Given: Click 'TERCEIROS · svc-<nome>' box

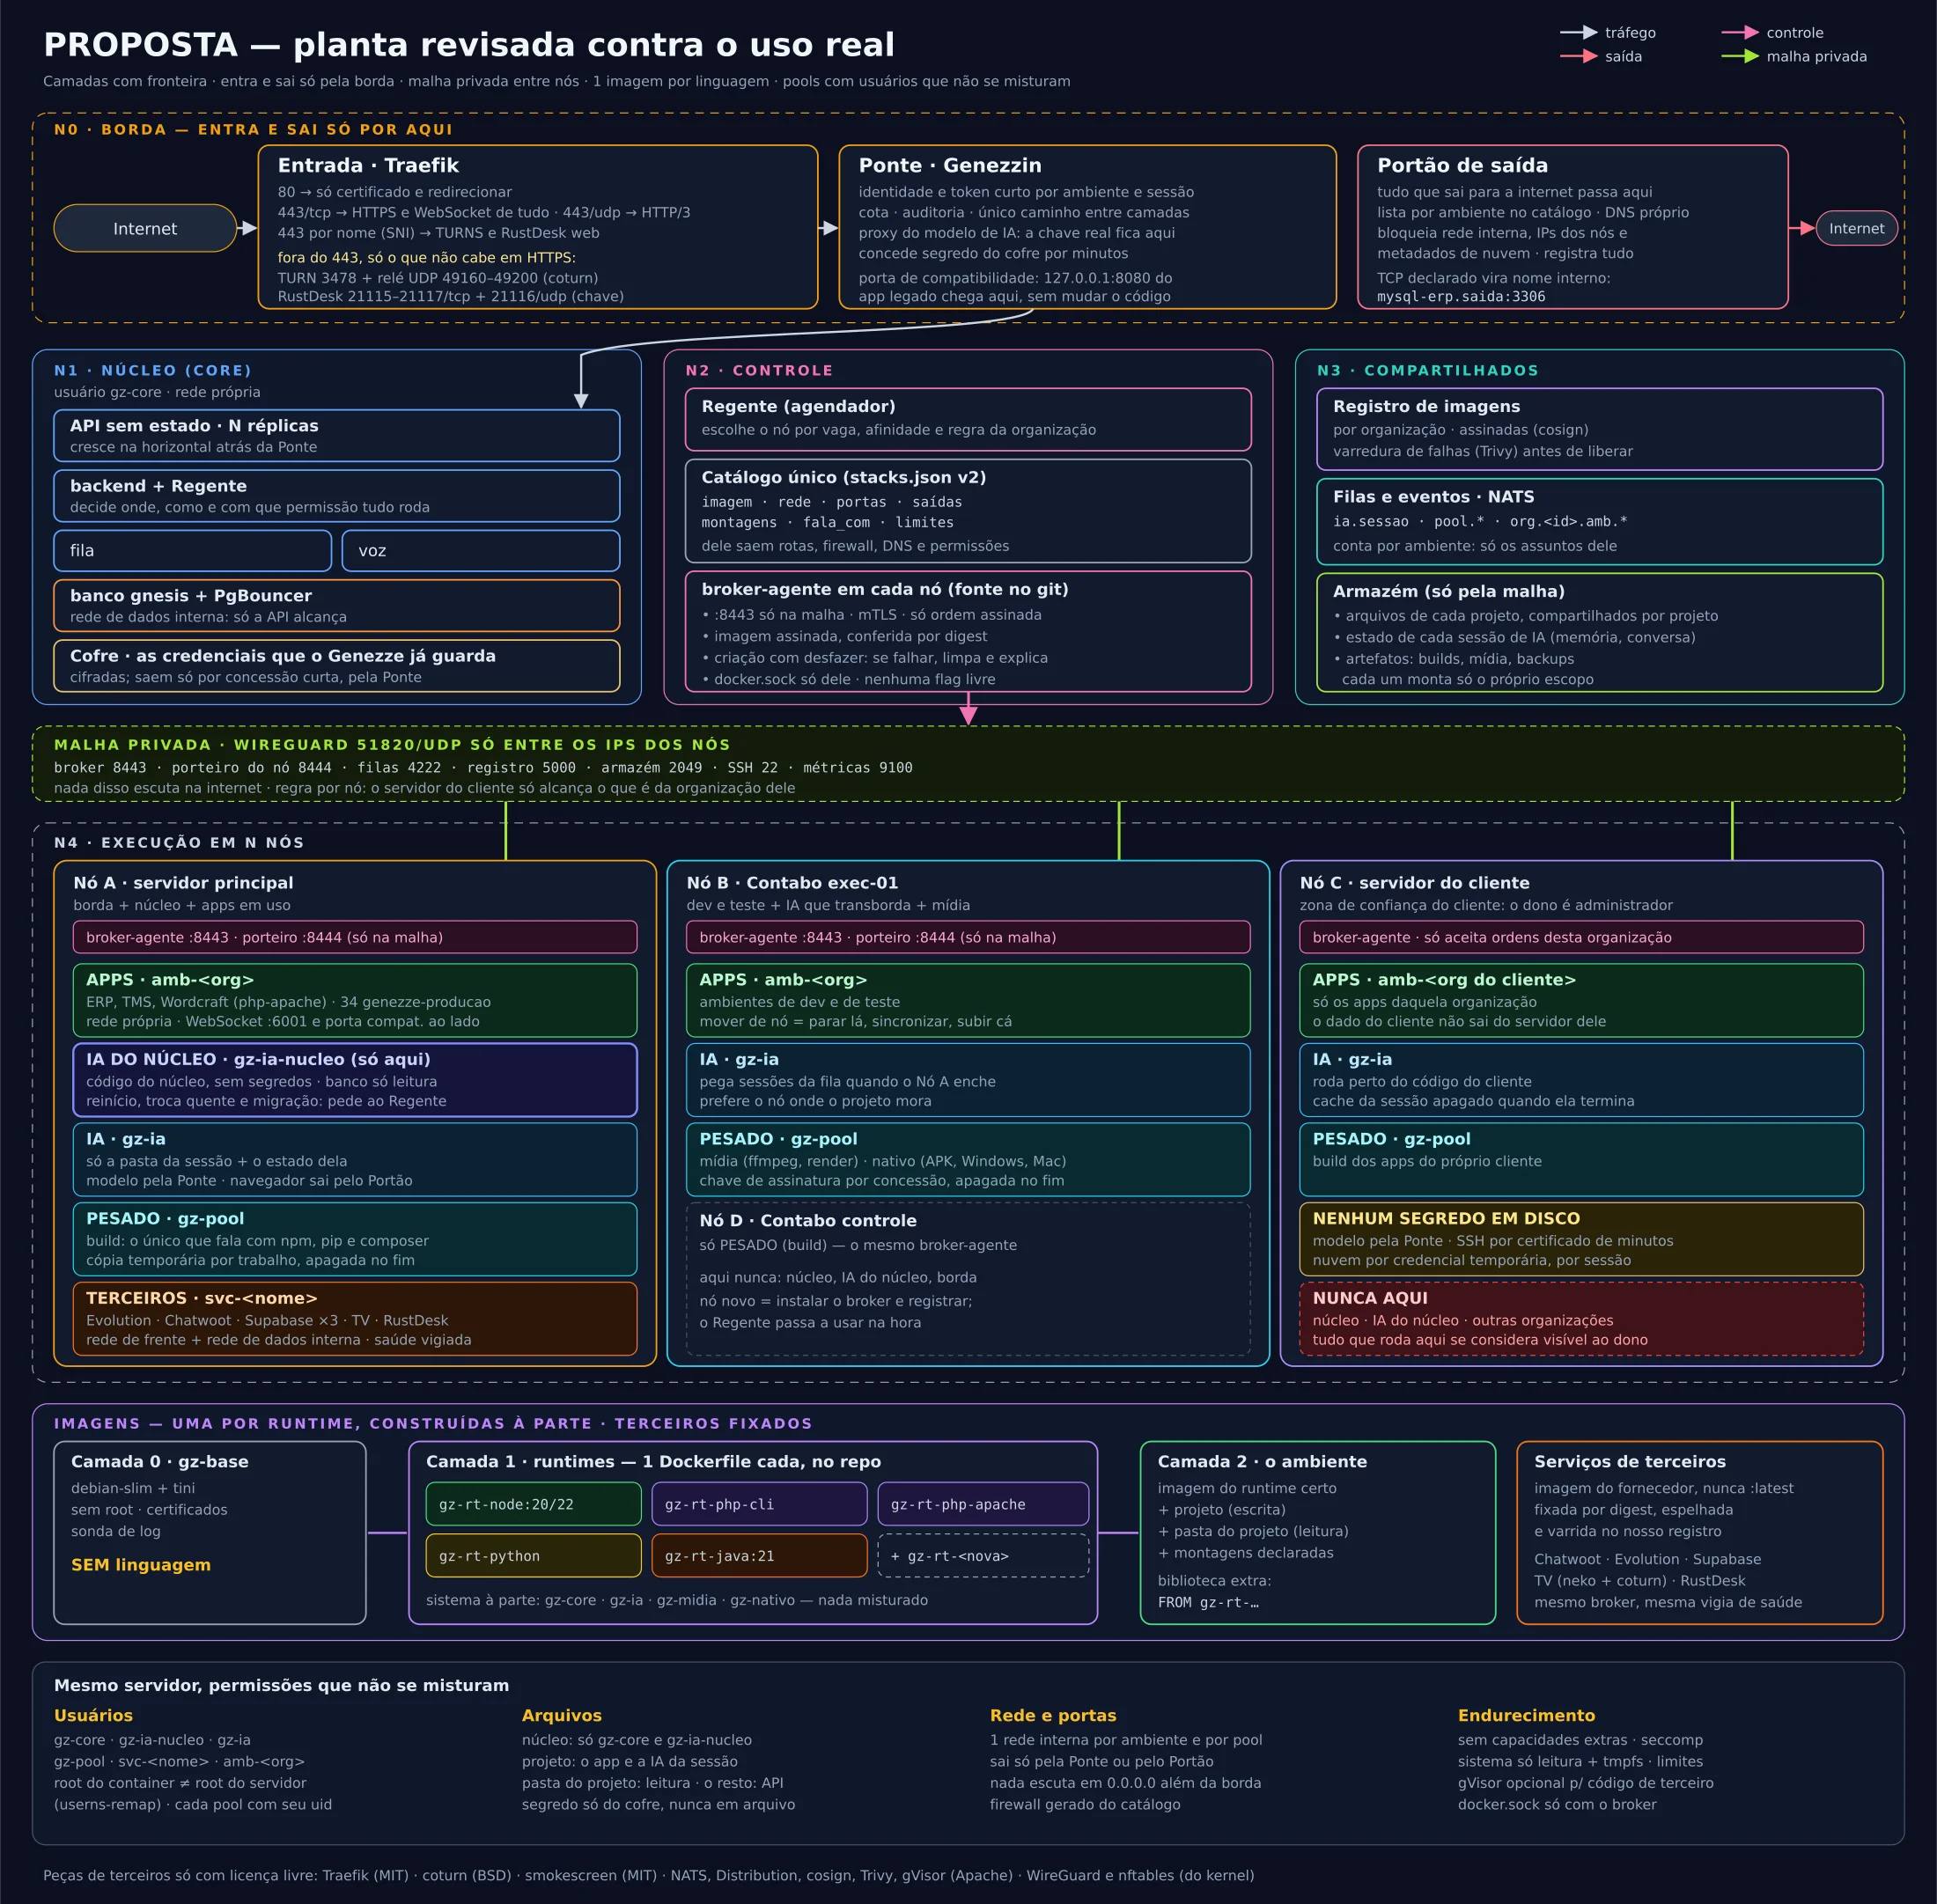Looking at the screenshot, I should tap(355, 1319).
